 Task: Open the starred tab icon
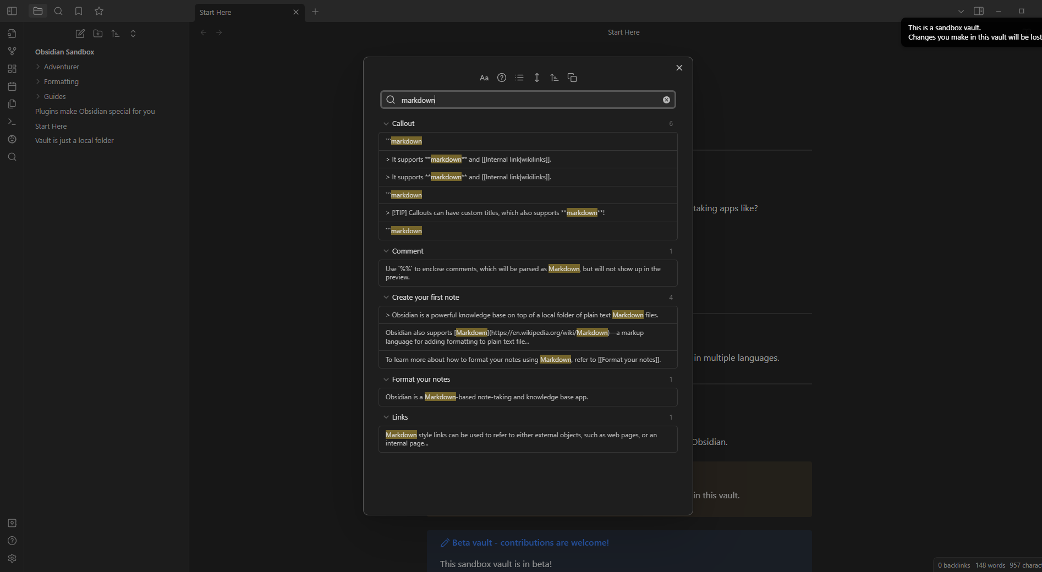pos(99,11)
